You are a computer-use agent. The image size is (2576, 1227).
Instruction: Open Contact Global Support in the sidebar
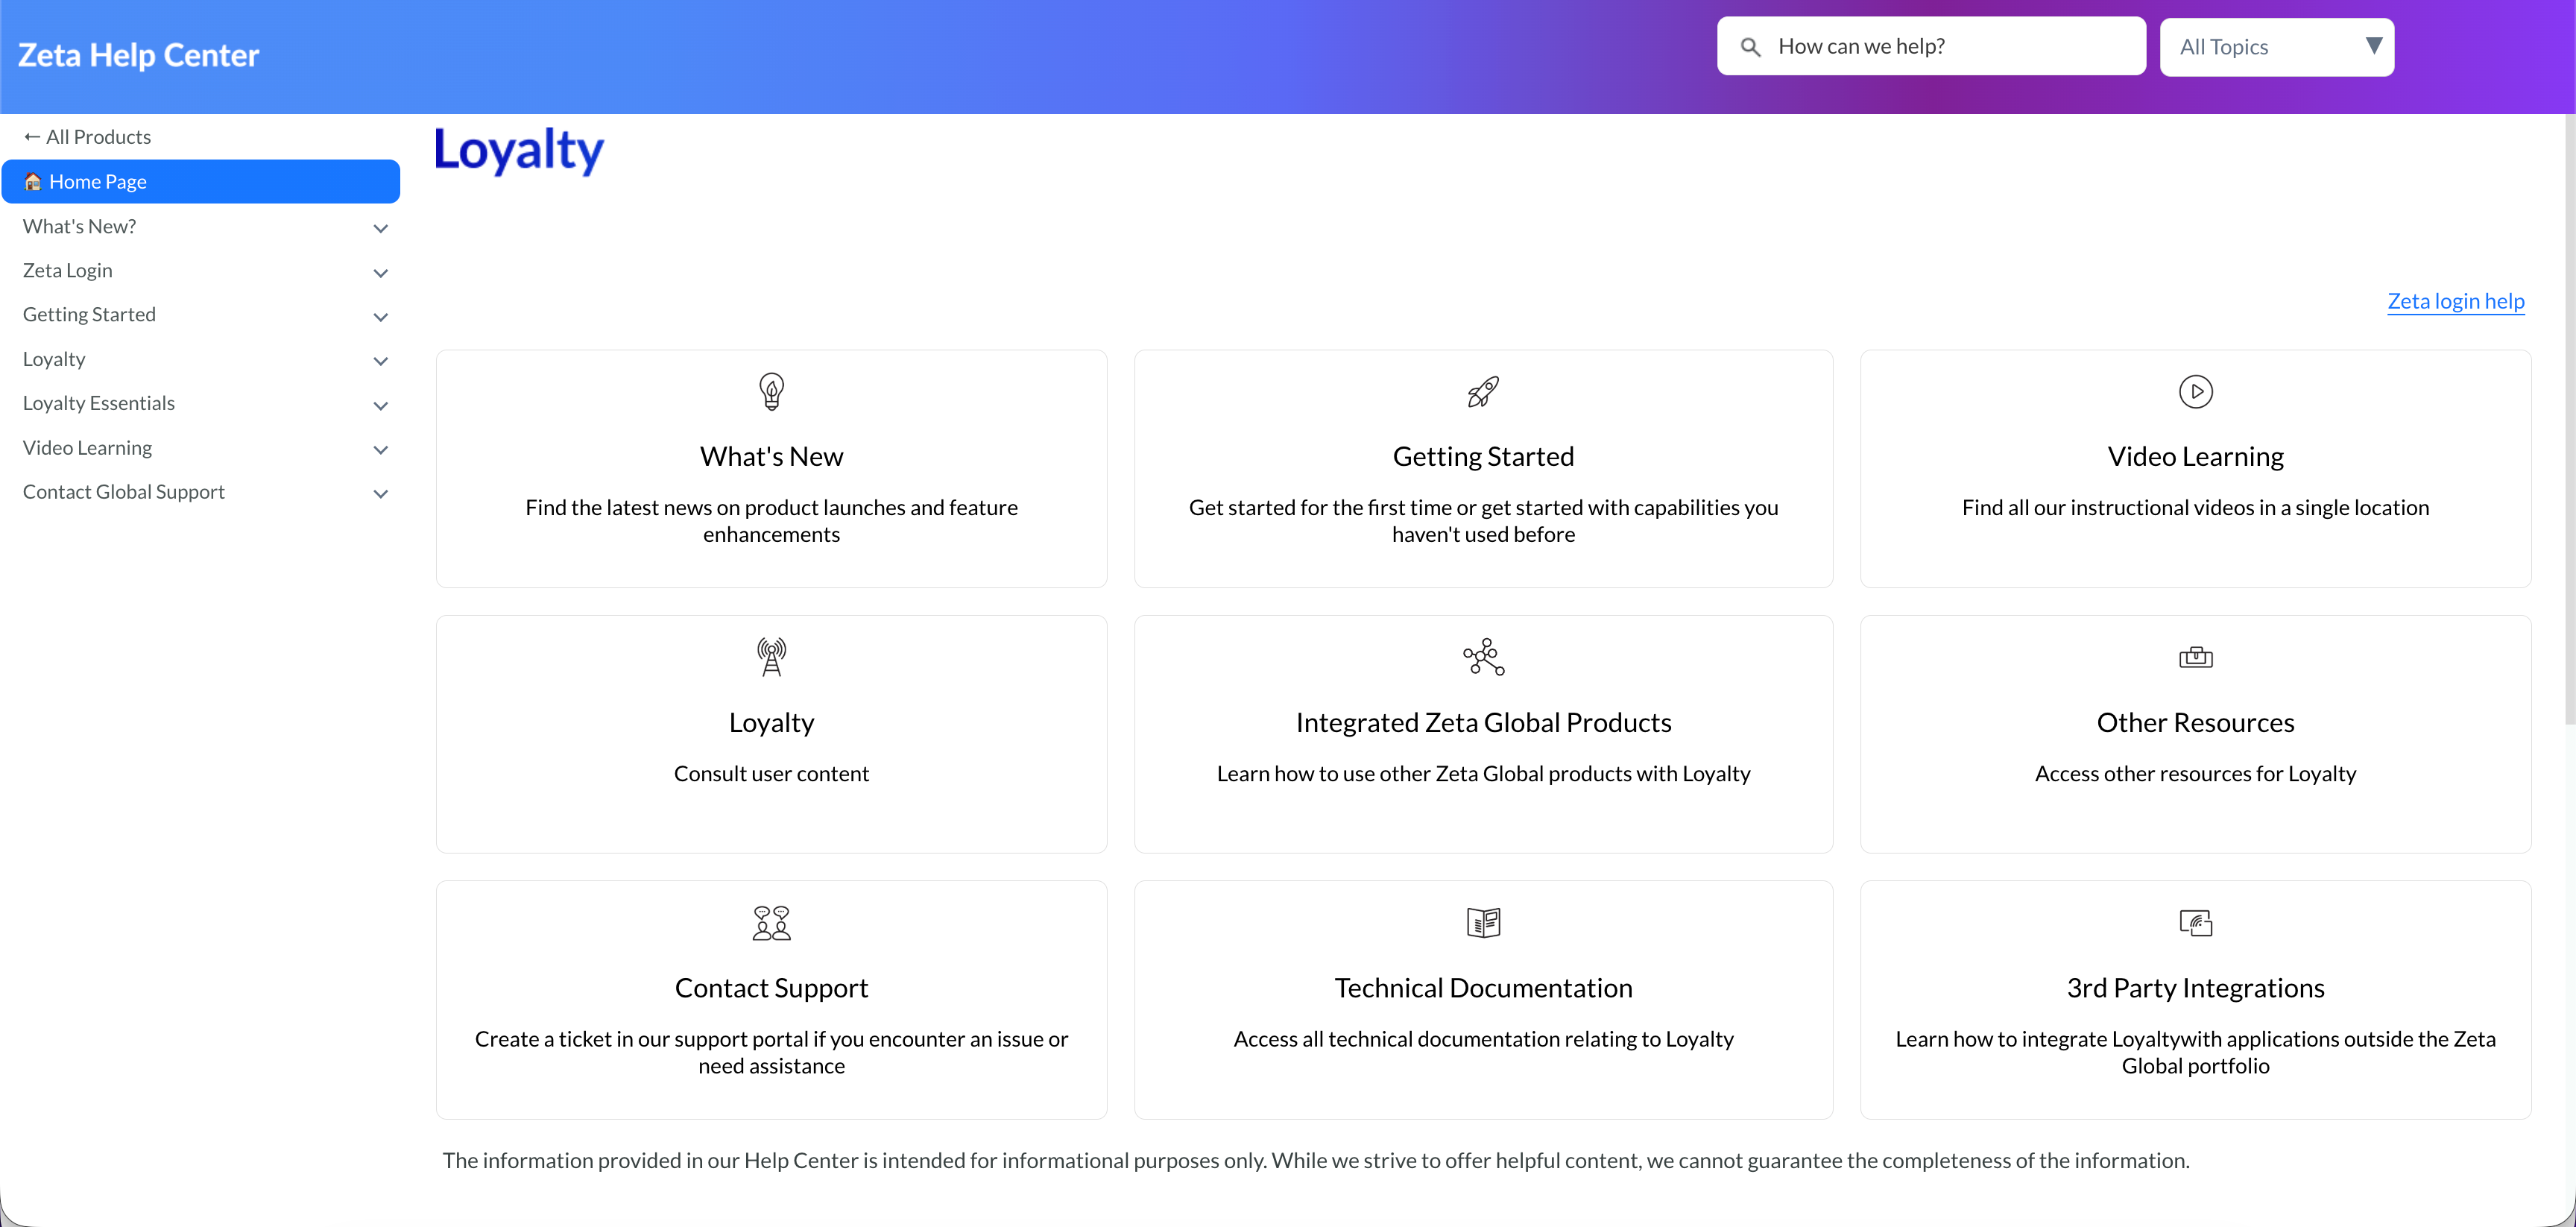(x=123, y=492)
